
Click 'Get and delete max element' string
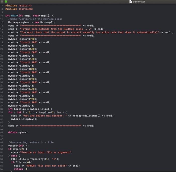(45, 116)
